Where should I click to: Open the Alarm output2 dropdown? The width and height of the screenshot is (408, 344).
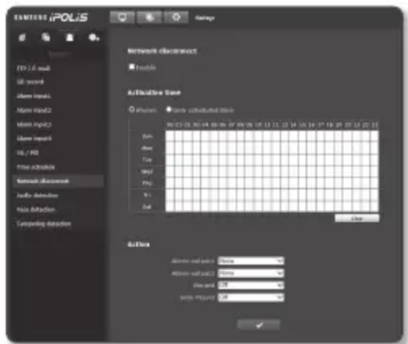(x=251, y=273)
